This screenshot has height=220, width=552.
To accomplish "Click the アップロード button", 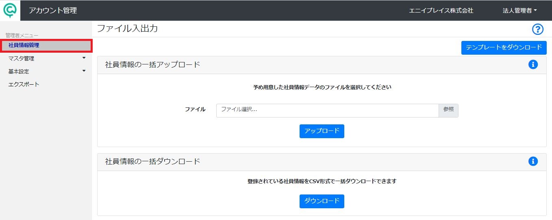I will coord(322,131).
